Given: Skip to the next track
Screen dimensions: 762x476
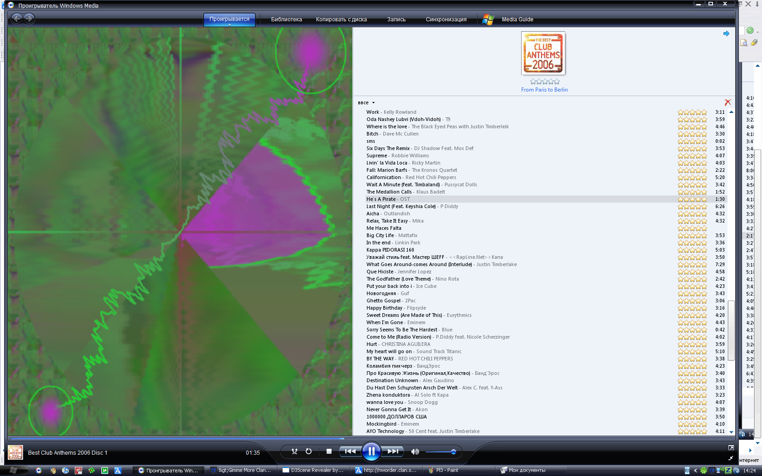Looking at the screenshot, I should click(392, 451).
